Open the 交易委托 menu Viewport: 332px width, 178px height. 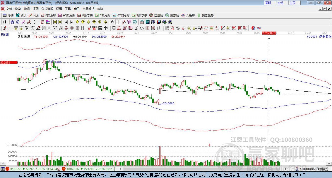coord(88,9)
